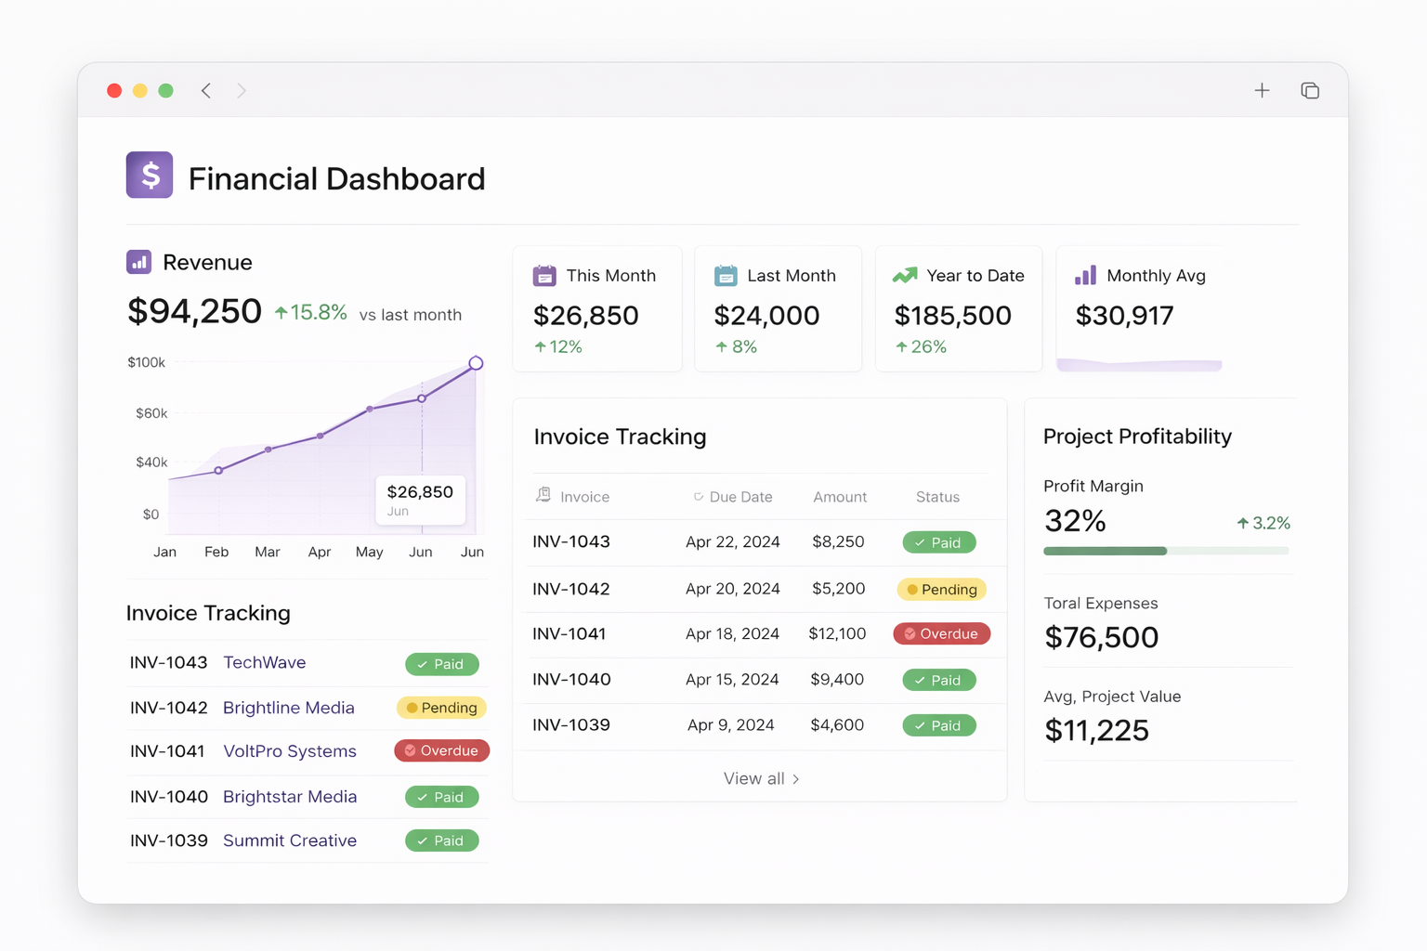This screenshot has height=951, width=1427.
Task: Click the purple dollar sign app logo
Action: tap(150, 175)
